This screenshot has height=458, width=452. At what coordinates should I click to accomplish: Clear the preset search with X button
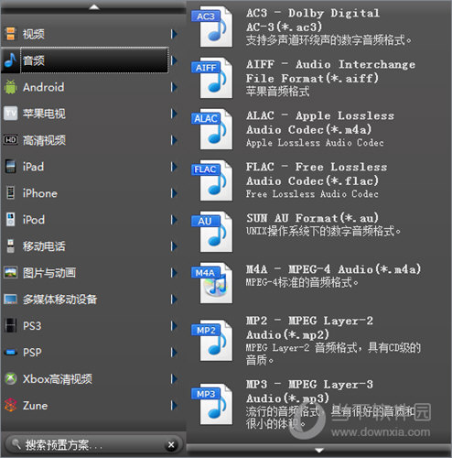pyautogui.click(x=171, y=445)
